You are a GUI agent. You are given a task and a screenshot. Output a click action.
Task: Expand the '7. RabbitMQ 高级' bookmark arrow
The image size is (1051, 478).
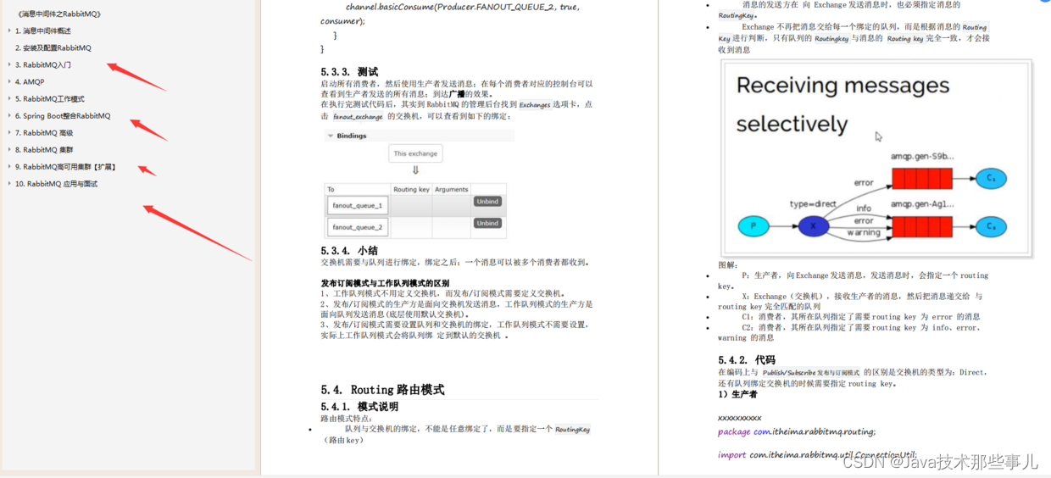coord(9,132)
